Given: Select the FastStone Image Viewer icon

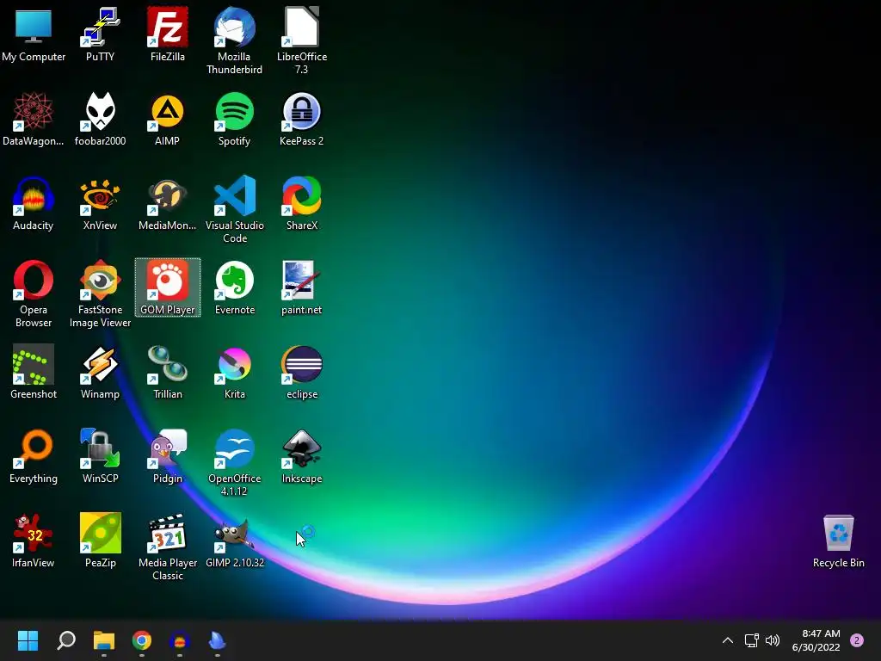Looking at the screenshot, I should click(x=100, y=293).
